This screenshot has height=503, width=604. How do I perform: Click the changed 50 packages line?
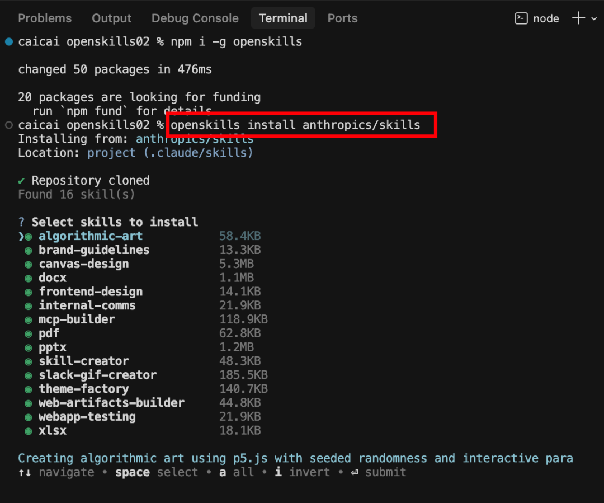pyautogui.click(x=115, y=69)
